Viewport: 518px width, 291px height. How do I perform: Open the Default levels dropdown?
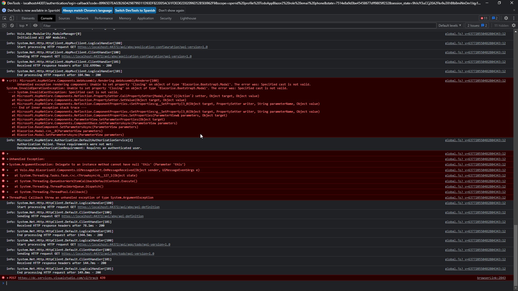[450, 26]
